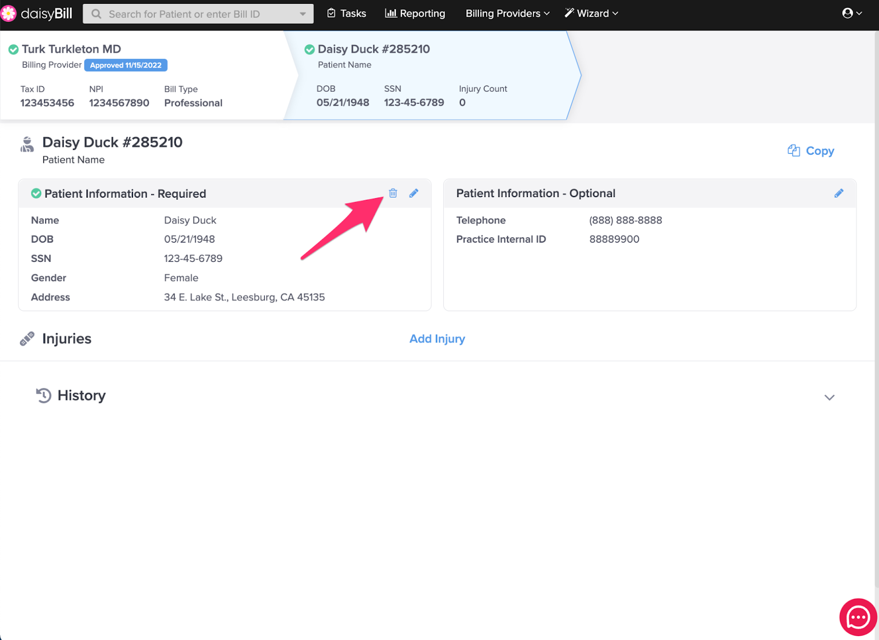Copy the patient record

(811, 151)
